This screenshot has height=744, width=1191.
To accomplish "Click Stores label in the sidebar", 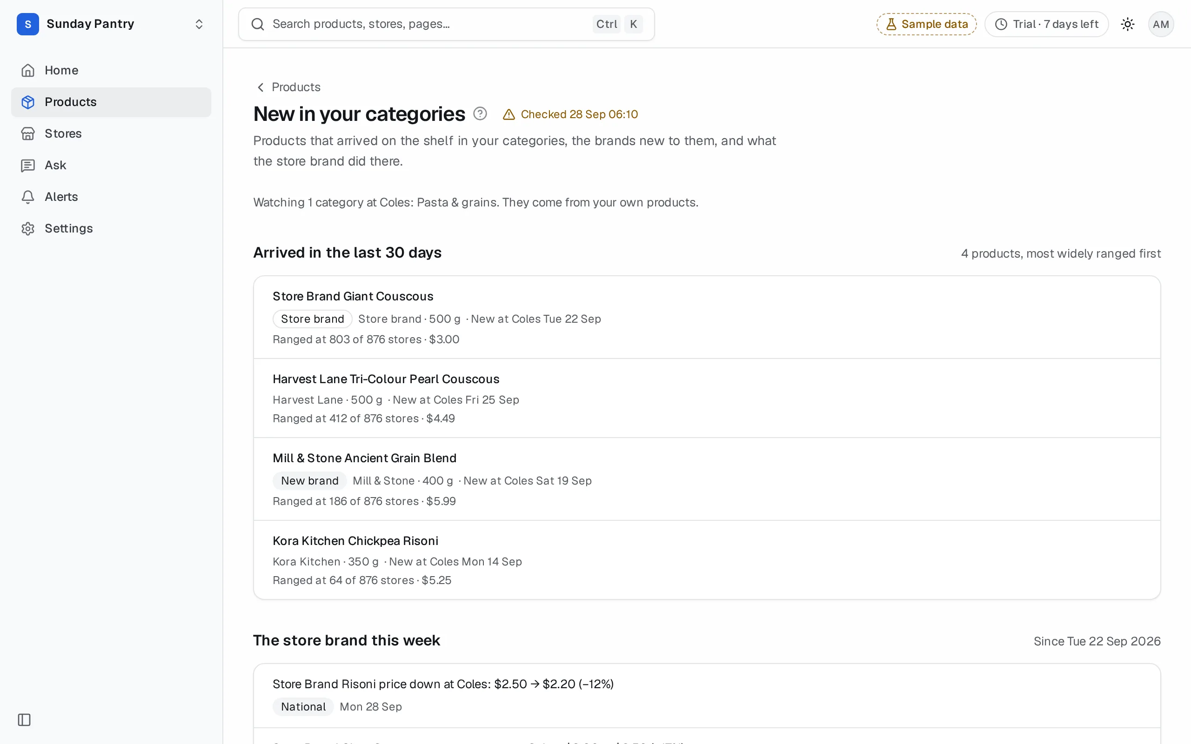I will point(63,133).
